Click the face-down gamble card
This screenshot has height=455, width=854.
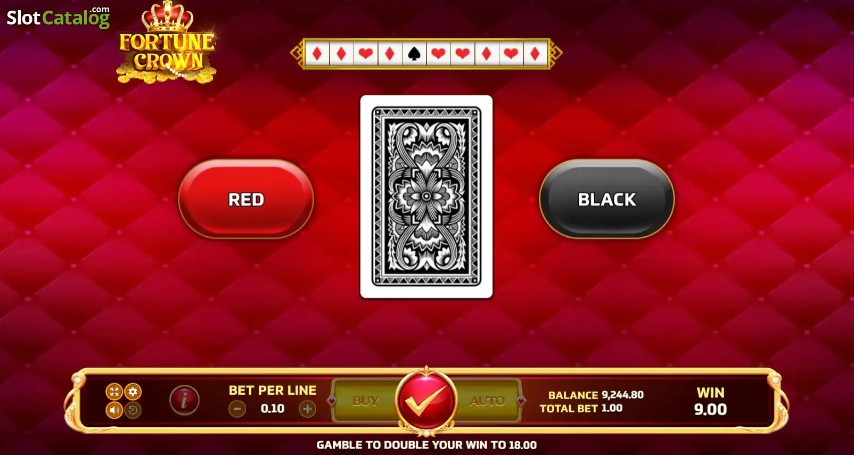coord(426,197)
